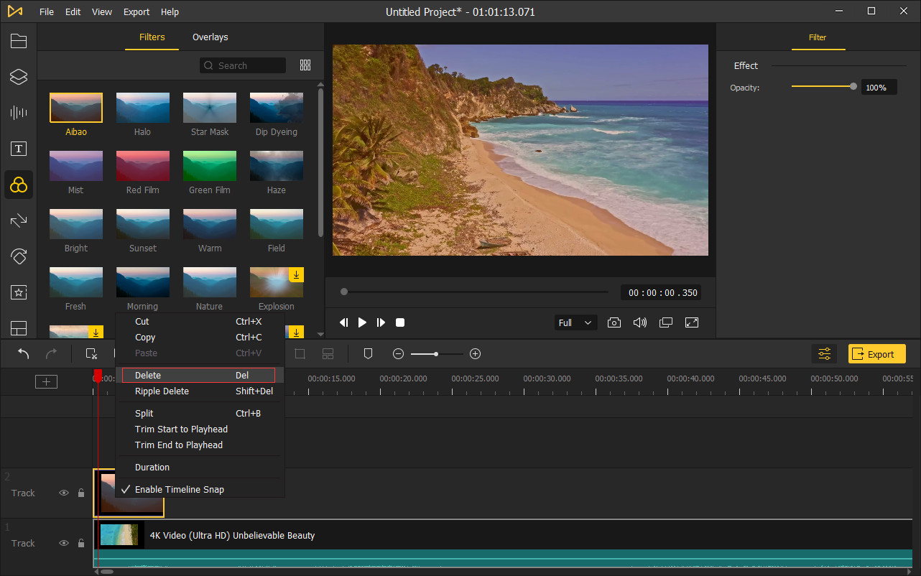921x576 pixels.
Task: Adjust the Opacity slider in the Filter panel
Action: pos(853,86)
